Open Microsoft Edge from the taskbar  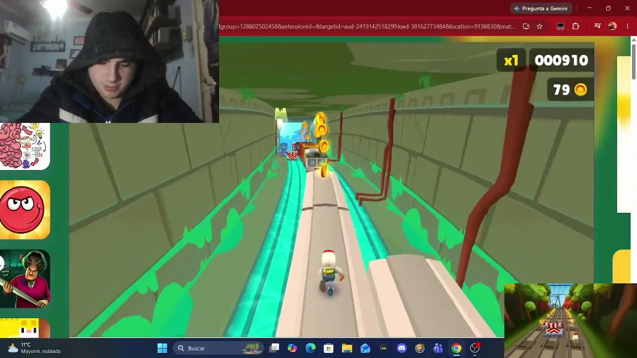point(311,348)
